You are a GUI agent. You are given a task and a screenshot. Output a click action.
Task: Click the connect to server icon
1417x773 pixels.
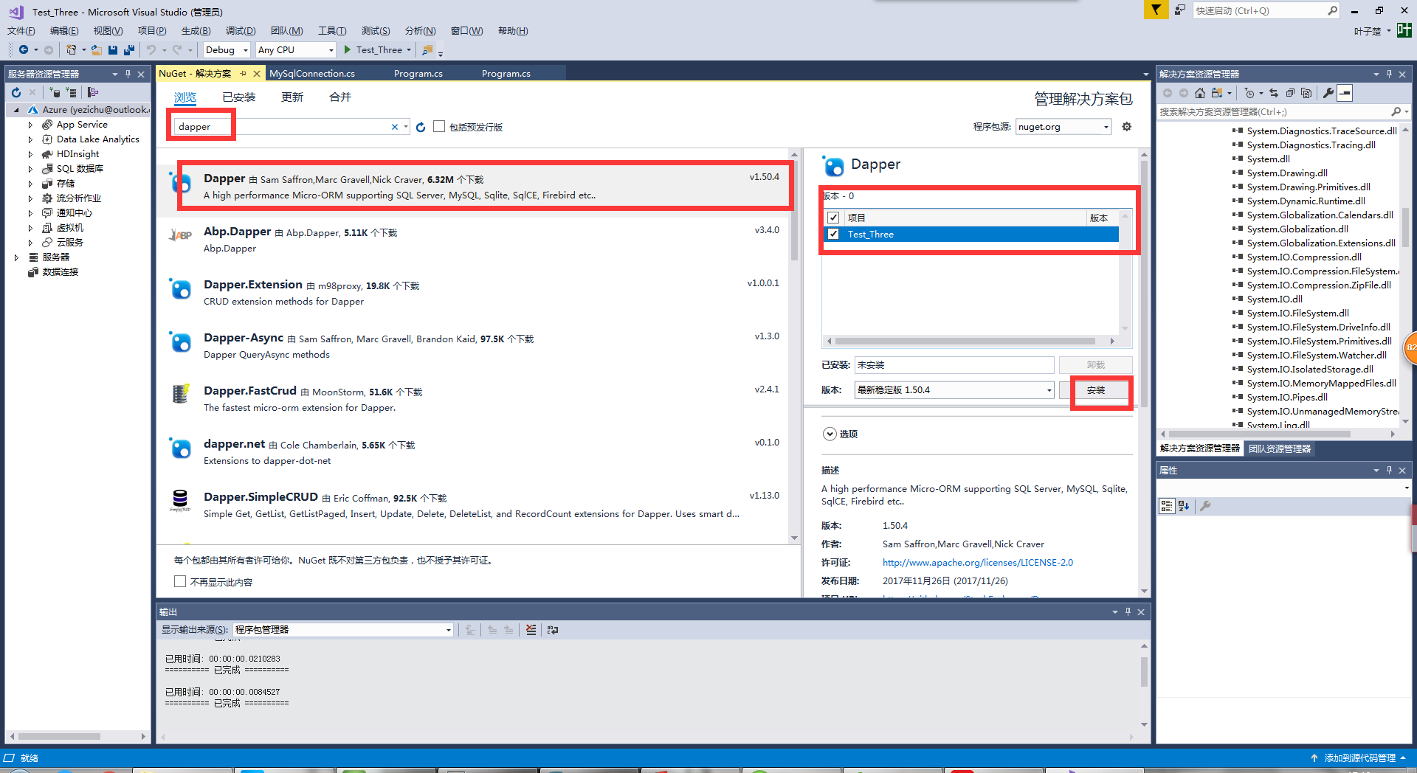click(x=71, y=92)
